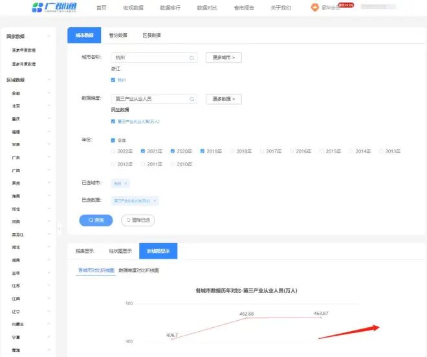This screenshot has width=427, height=357.
Task: Click the 查询 search button
Action: point(96,220)
